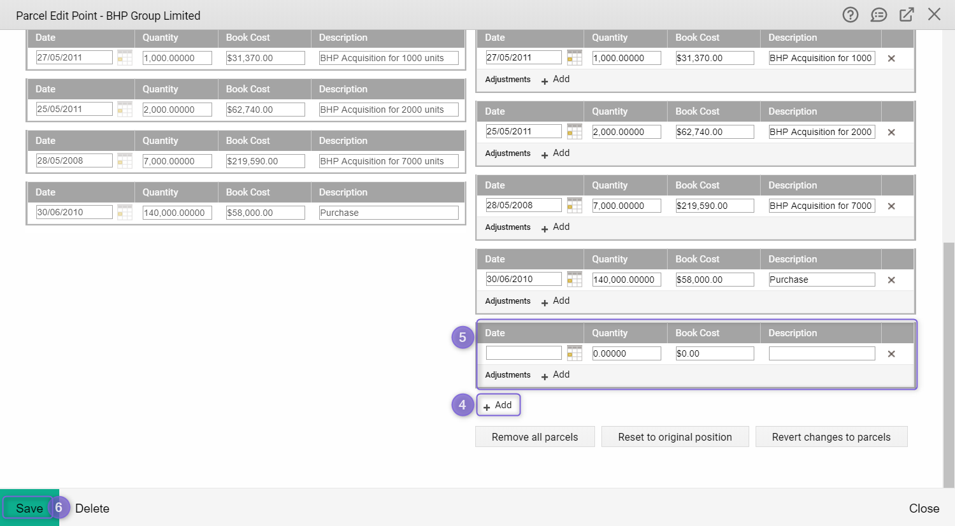The width and height of the screenshot is (955, 526).
Task: Add an adjustment to the $31,370.00 parcel
Action: point(556,80)
